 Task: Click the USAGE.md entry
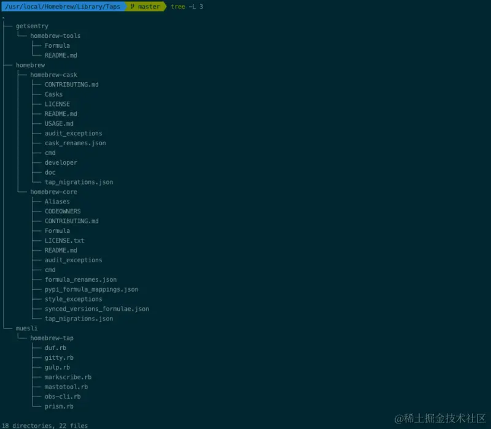(59, 124)
